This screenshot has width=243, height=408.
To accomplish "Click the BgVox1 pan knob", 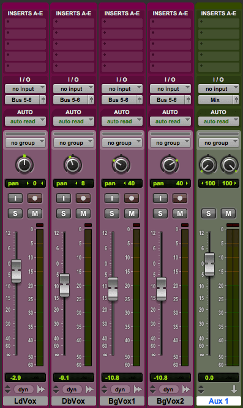I will pos(121,165).
